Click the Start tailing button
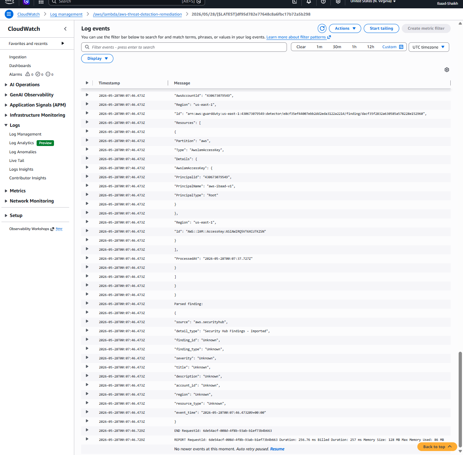This screenshot has width=463, height=455. [x=381, y=28]
